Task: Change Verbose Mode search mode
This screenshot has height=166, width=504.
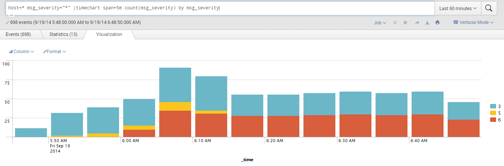Action: point(473,22)
